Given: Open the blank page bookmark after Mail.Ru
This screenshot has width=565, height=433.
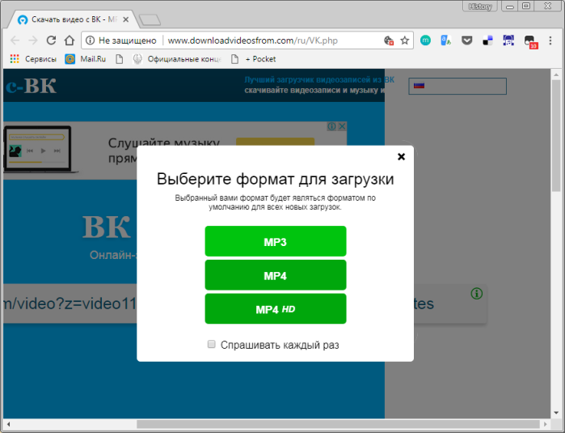Looking at the screenshot, I should (120, 59).
